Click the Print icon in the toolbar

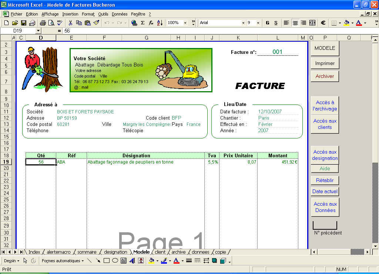tap(43, 23)
